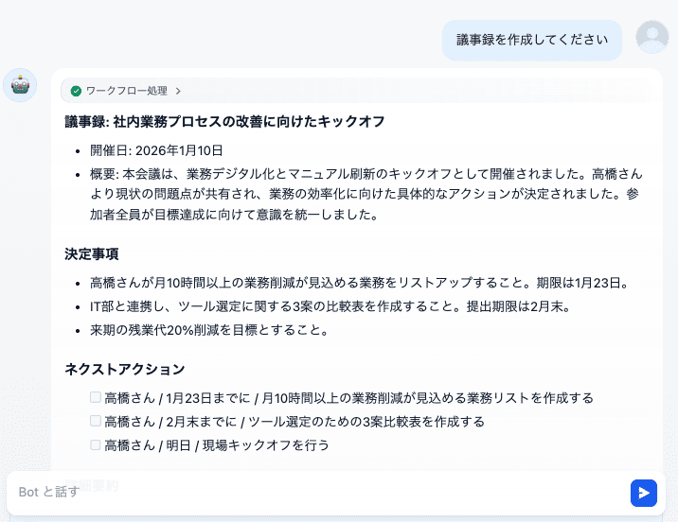
Task: Send message with blue paper plane button
Action: point(643,493)
